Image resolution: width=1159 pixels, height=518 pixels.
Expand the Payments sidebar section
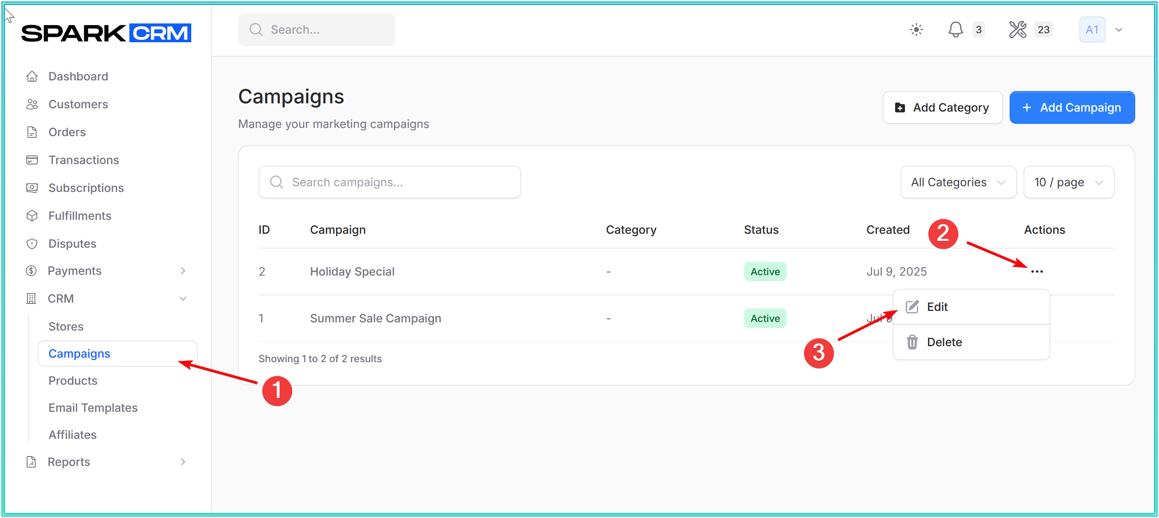(x=183, y=271)
